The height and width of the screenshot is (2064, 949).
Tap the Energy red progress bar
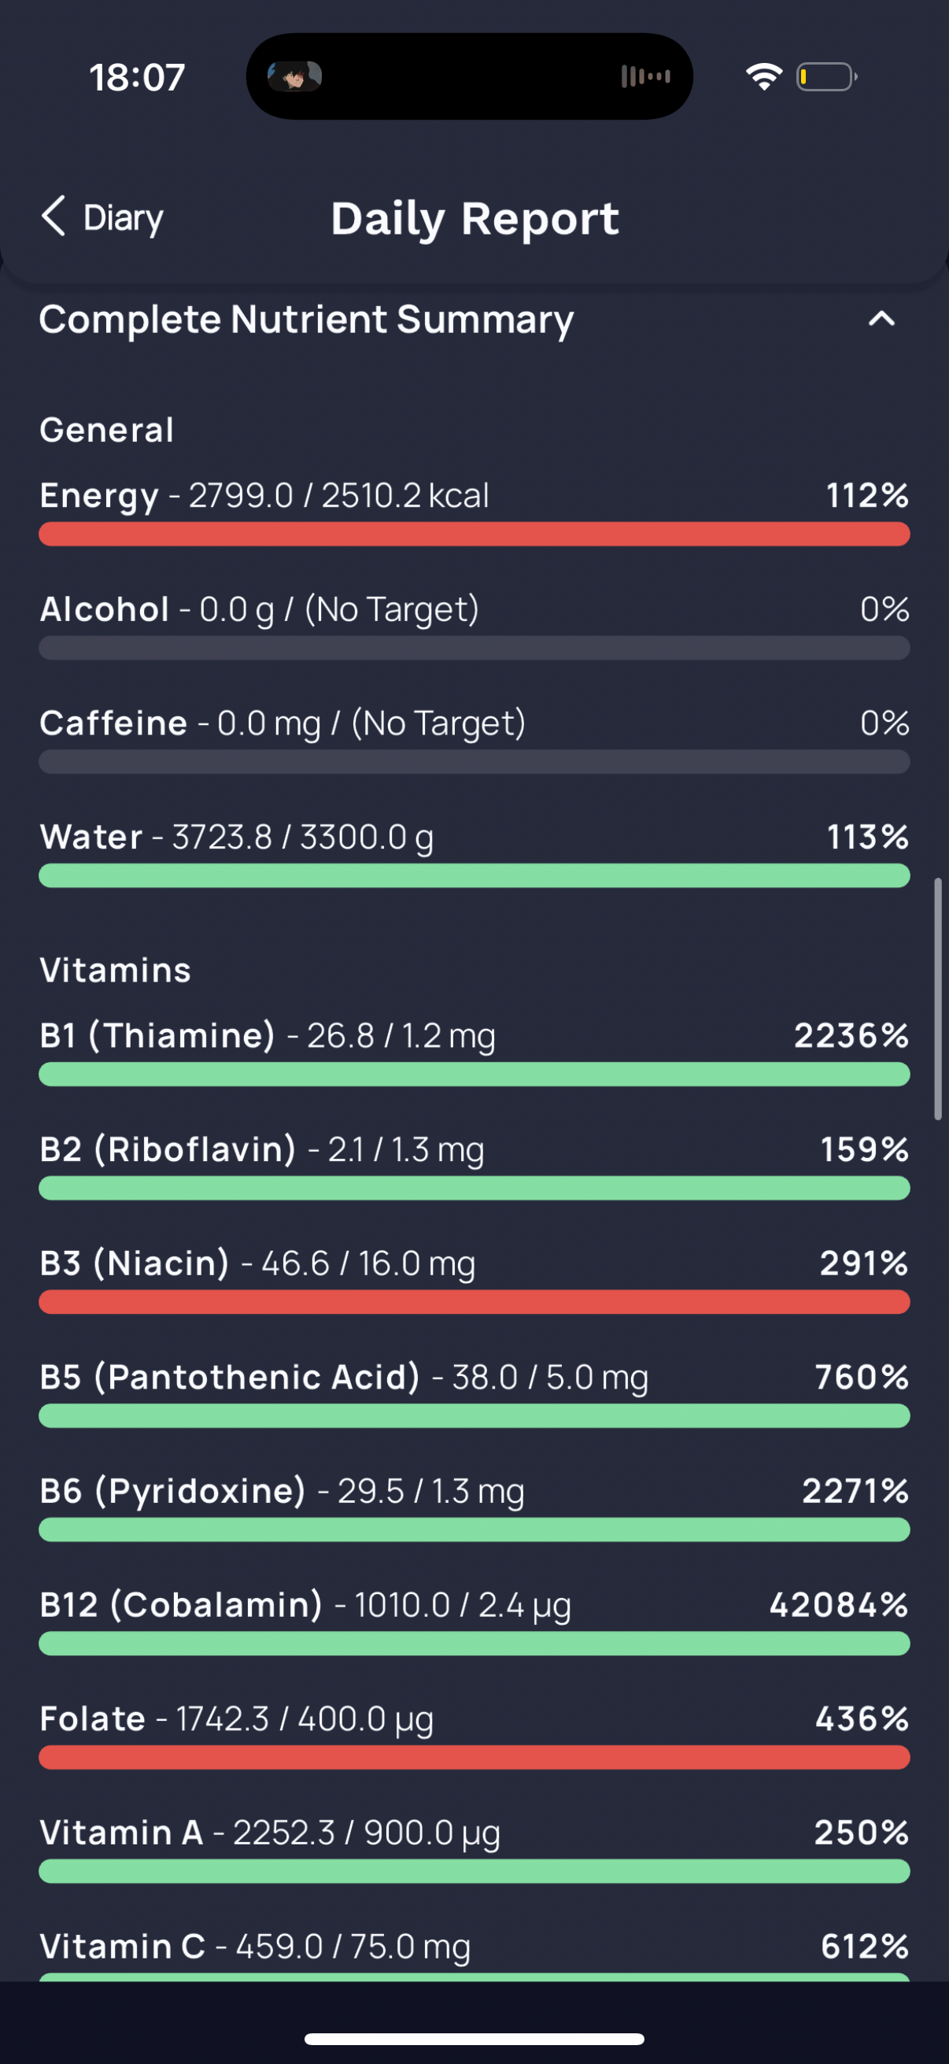pyautogui.click(x=474, y=534)
